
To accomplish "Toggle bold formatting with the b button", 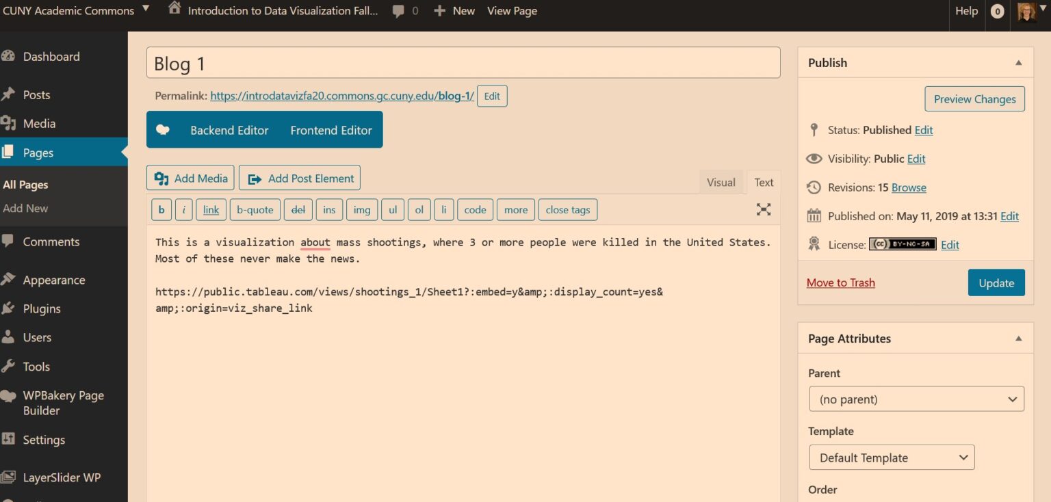I will [x=161, y=209].
